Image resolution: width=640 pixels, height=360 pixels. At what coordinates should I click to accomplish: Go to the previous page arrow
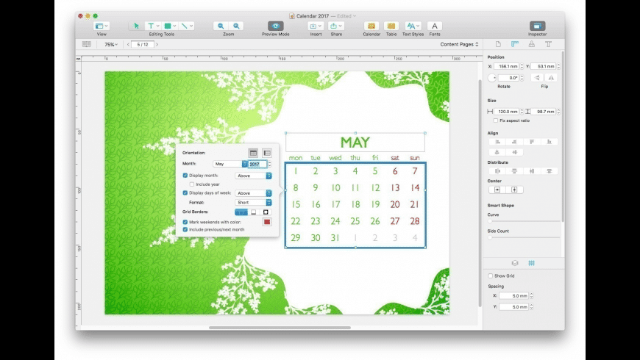pyautogui.click(x=128, y=44)
